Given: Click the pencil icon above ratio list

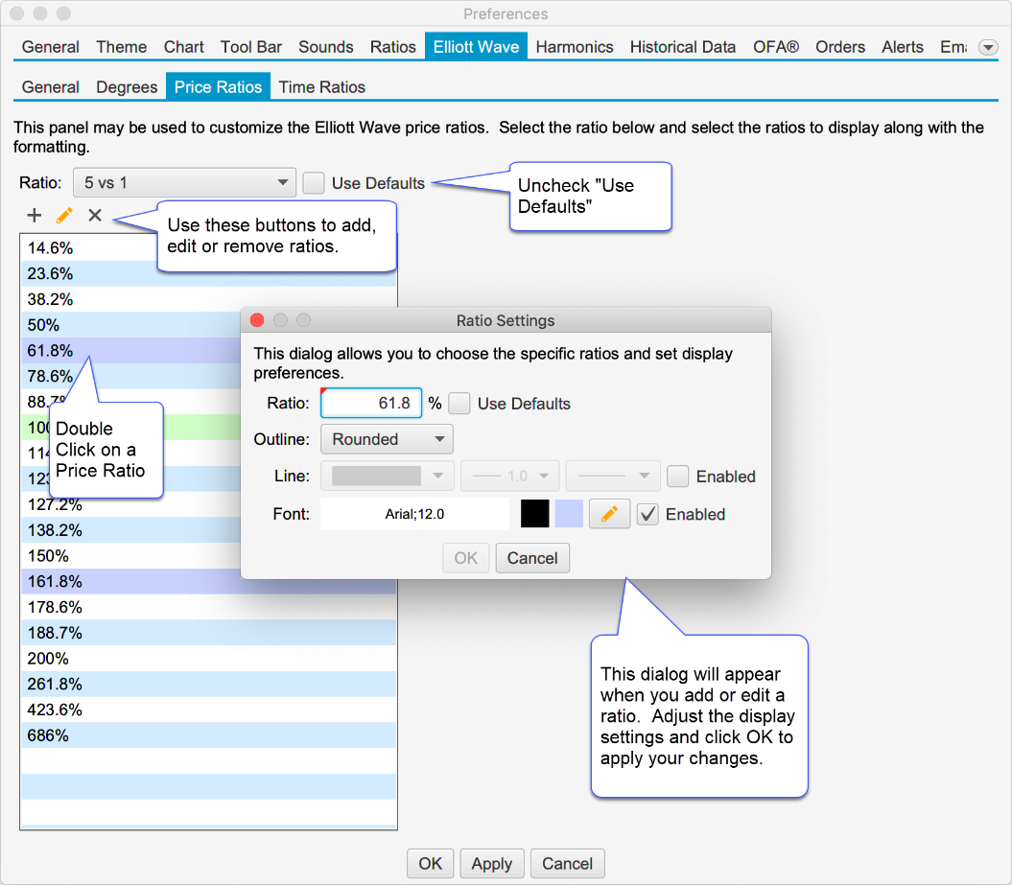Looking at the screenshot, I should tap(64, 215).
